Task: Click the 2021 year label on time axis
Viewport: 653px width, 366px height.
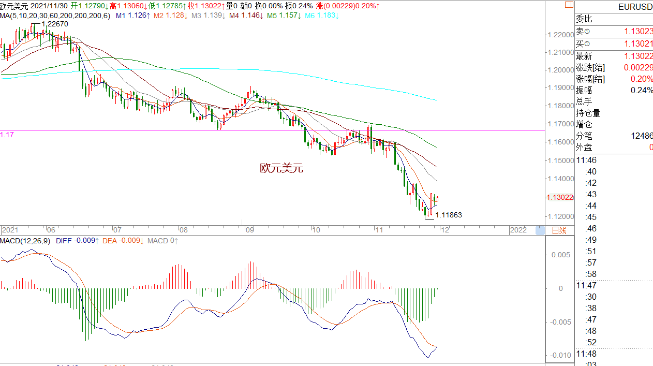Action: 9,230
